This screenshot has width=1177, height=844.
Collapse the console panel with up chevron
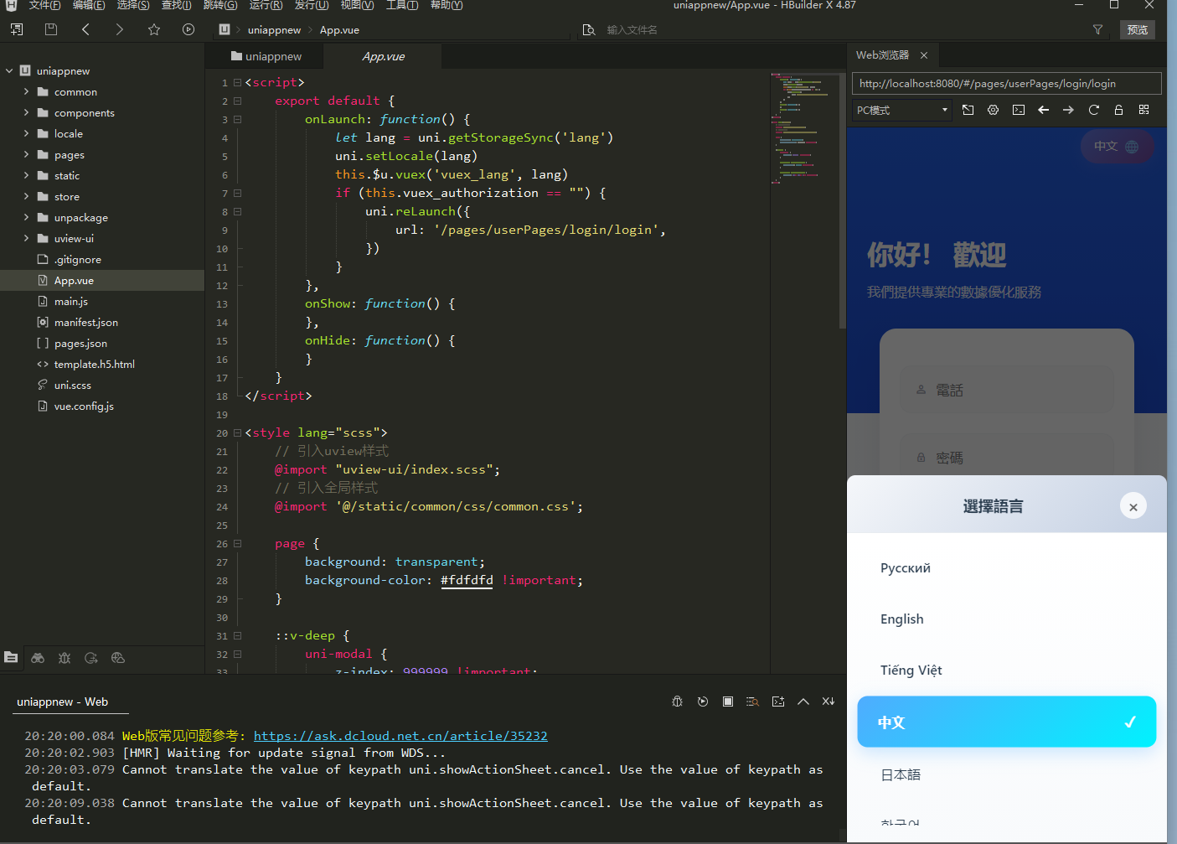[803, 702]
